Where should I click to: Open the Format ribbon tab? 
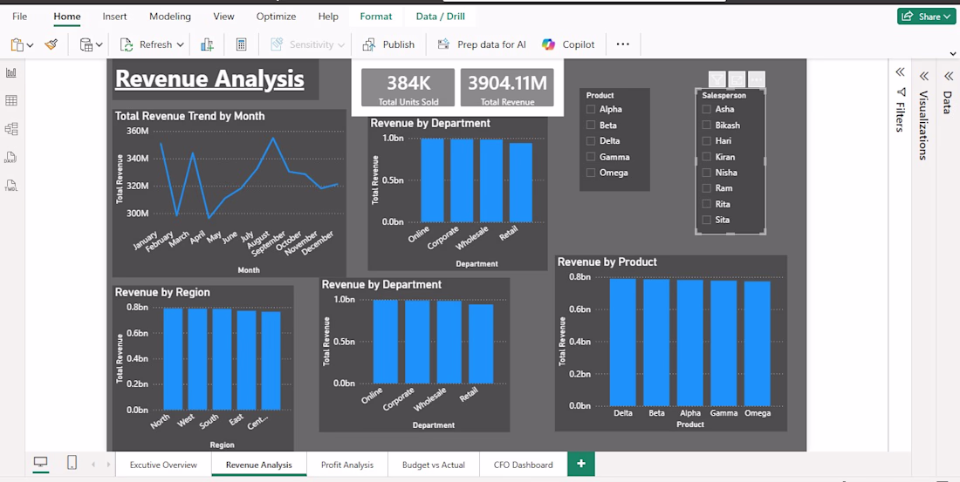376,17
